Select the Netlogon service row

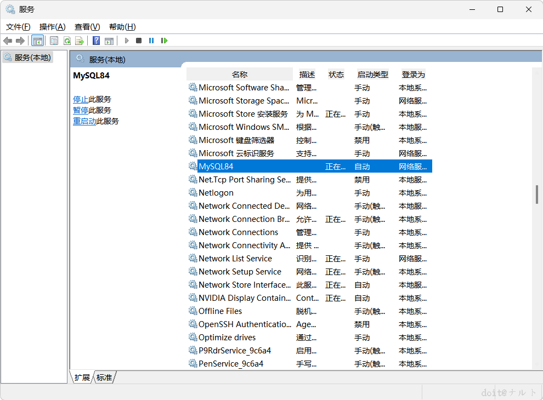pos(309,193)
